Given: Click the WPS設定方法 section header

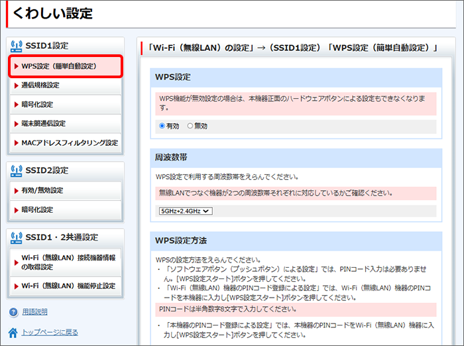Looking at the screenshot, I should point(296,241).
